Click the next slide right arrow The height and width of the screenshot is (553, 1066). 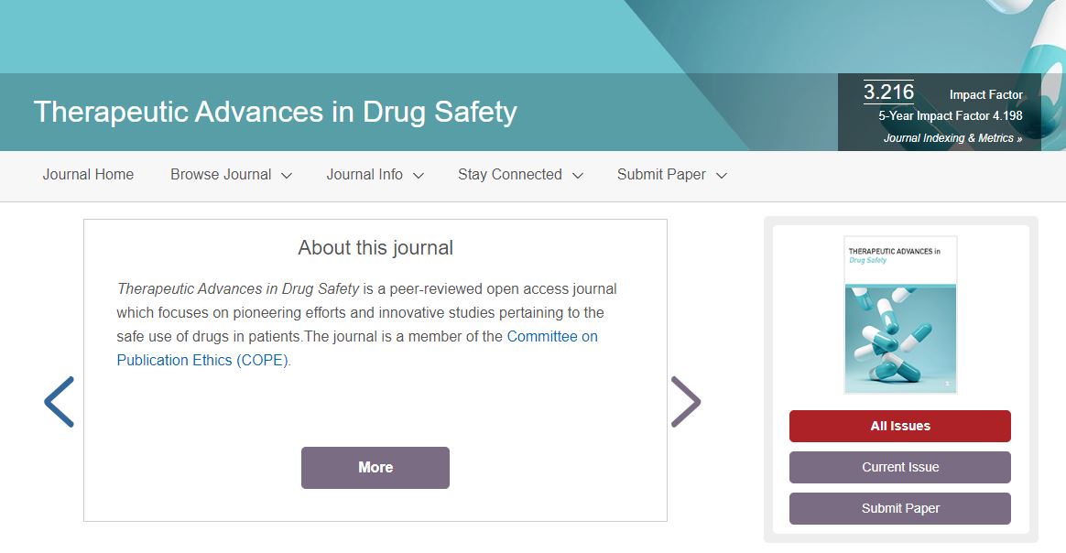click(685, 401)
